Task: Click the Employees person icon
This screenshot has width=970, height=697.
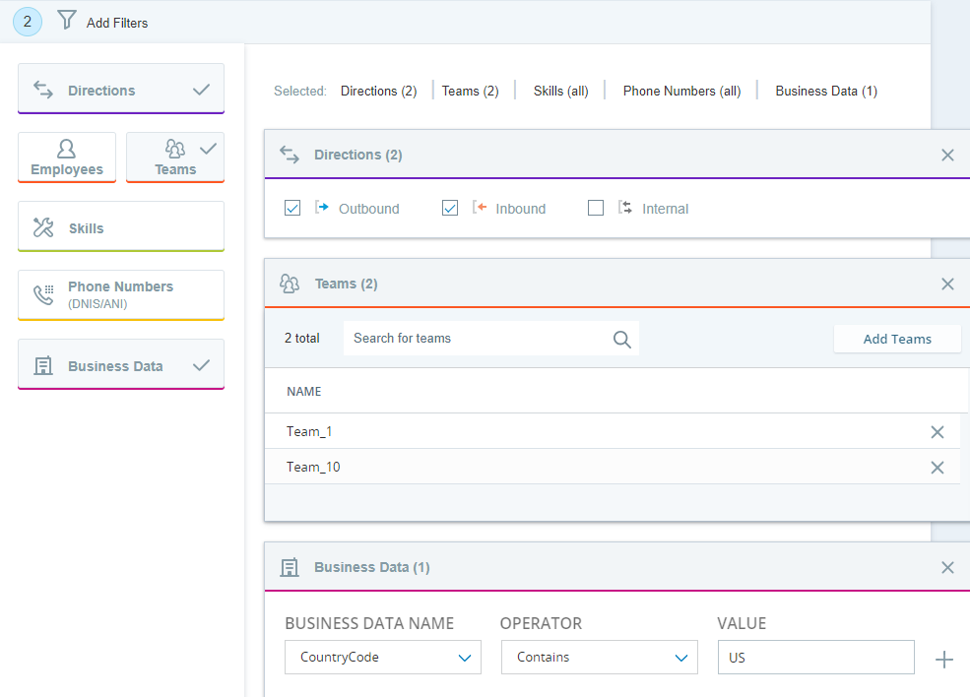Action: click(66, 149)
